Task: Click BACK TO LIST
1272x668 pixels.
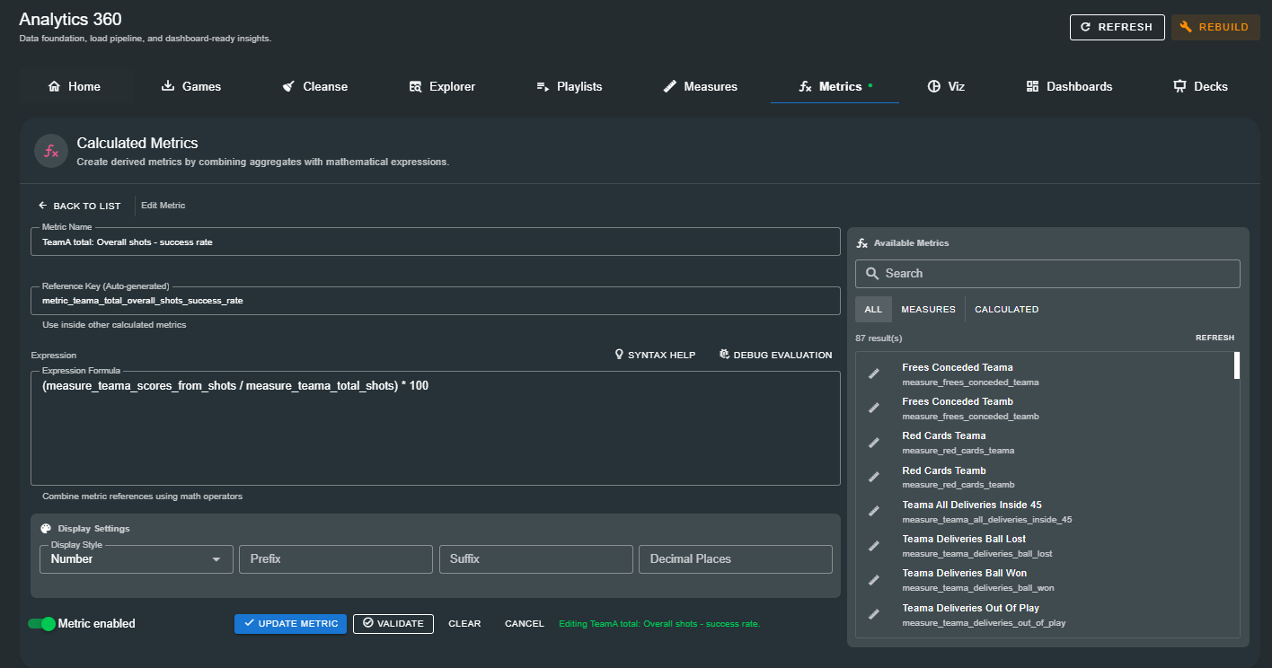Action: point(79,206)
